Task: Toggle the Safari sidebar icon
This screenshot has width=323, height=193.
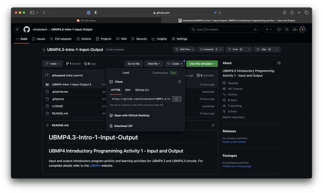Action: [x=32, y=13]
